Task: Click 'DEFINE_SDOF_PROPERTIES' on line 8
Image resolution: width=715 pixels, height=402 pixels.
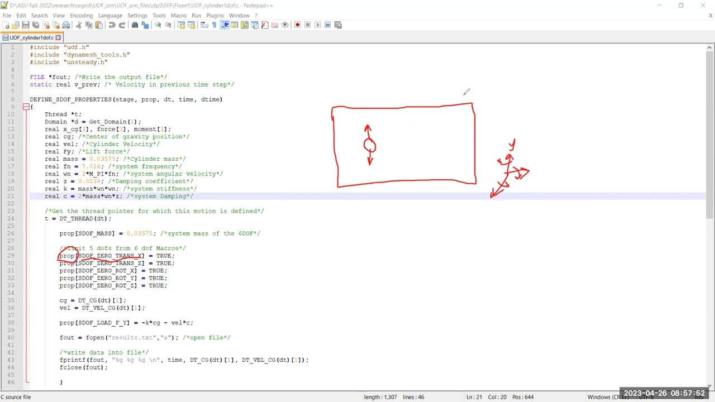Action: coord(71,99)
